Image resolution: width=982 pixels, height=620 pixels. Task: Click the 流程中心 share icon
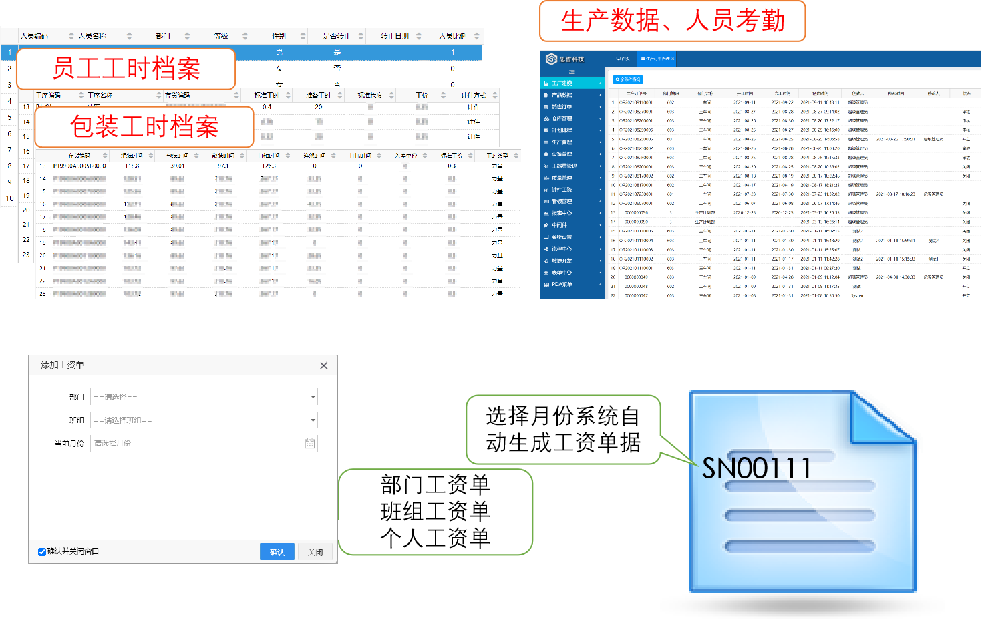tap(546, 249)
